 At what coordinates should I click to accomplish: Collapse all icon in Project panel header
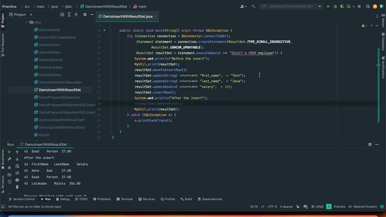(76, 14)
